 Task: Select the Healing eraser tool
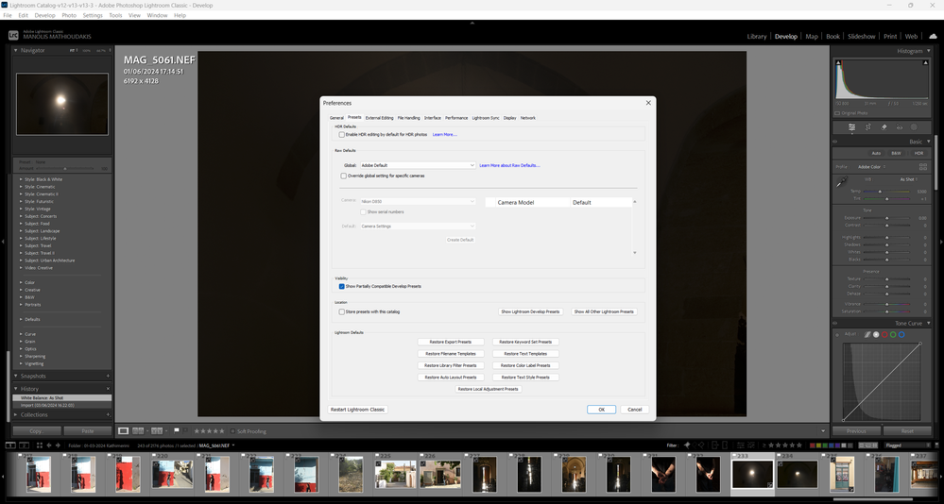884,126
